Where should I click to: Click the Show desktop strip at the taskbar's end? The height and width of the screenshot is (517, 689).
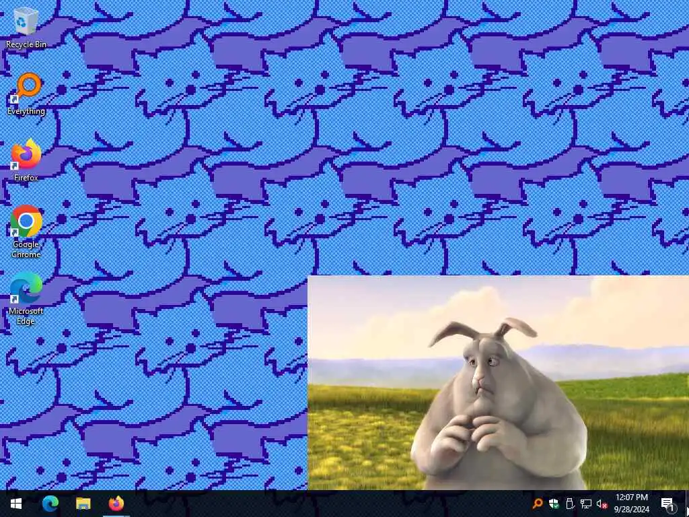point(687,504)
